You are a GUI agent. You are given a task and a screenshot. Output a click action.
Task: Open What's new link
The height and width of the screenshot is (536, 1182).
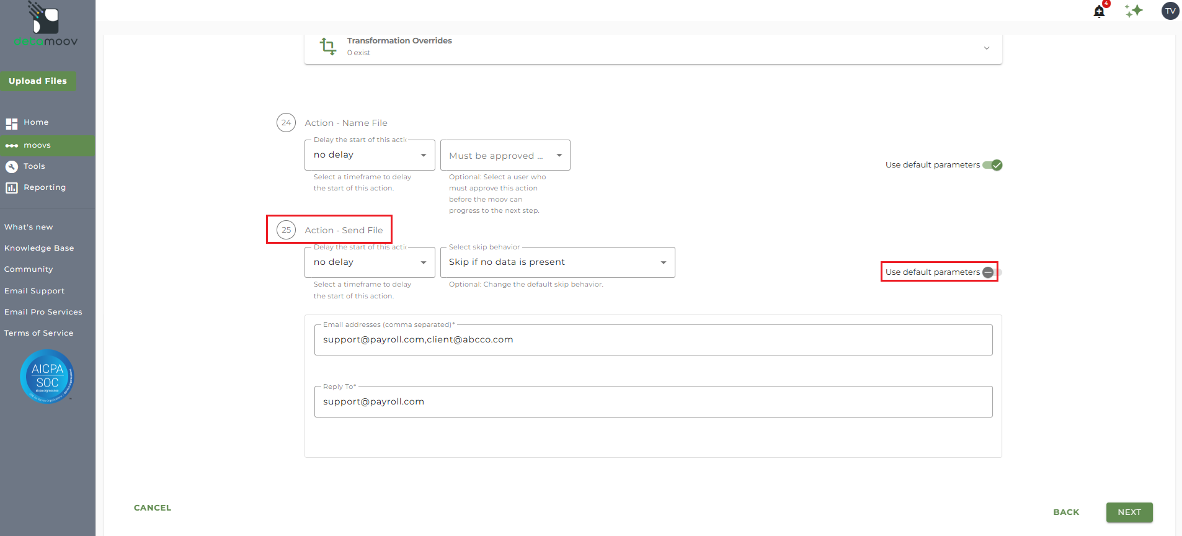pyautogui.click(x=29, y=227)
